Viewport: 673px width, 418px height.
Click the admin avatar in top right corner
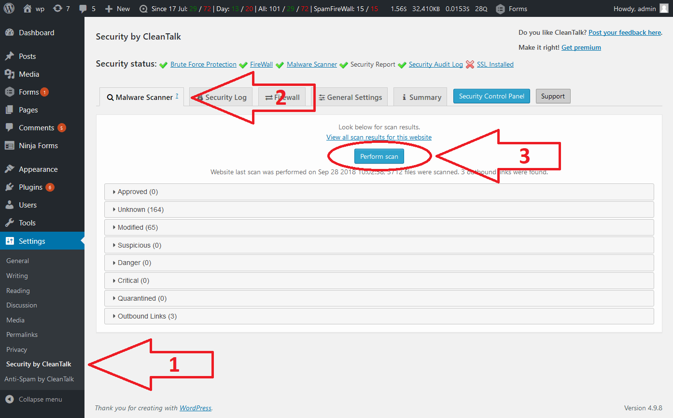tap(665, 8)
